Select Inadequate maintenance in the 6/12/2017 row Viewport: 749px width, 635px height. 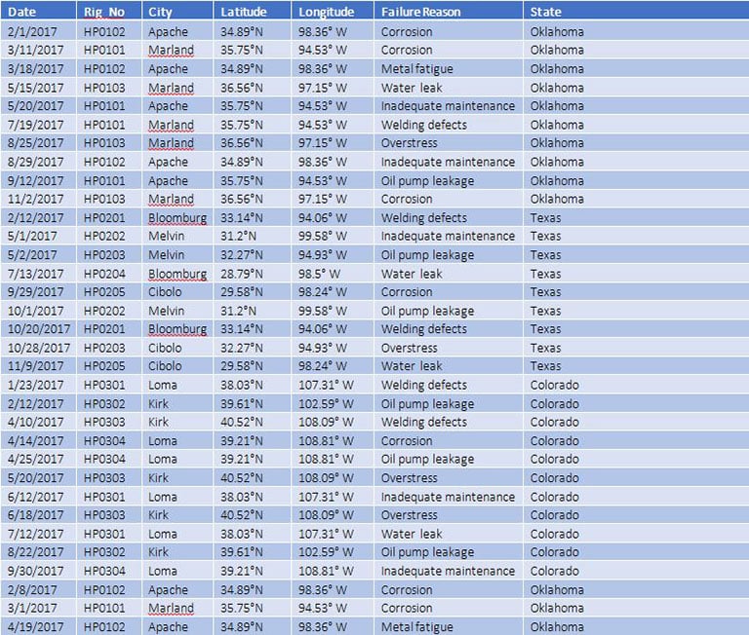[448, 497]
